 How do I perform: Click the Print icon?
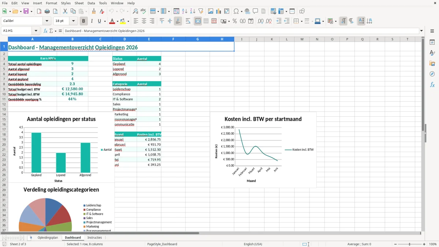click(x=47, y=11)
